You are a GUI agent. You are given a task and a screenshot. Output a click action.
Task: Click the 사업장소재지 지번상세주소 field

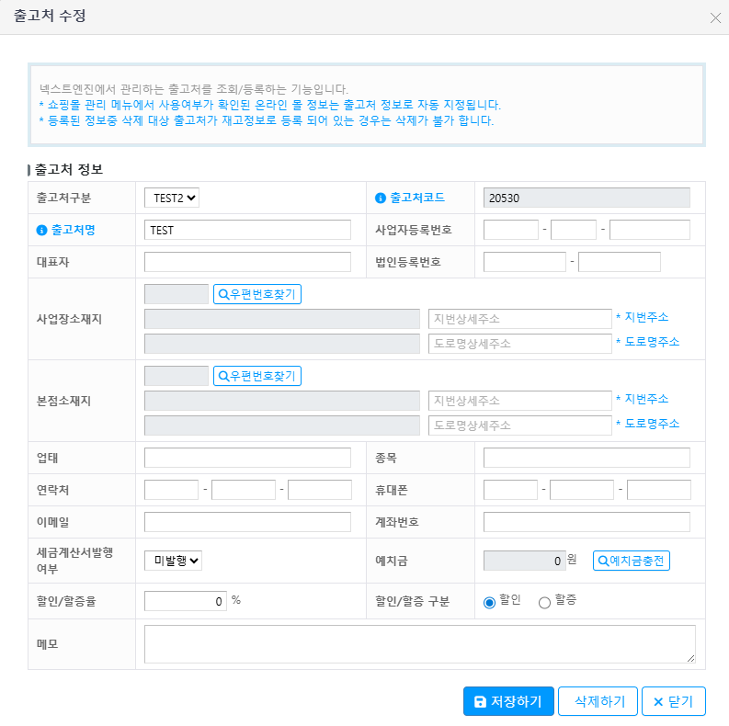click(519, 319)
